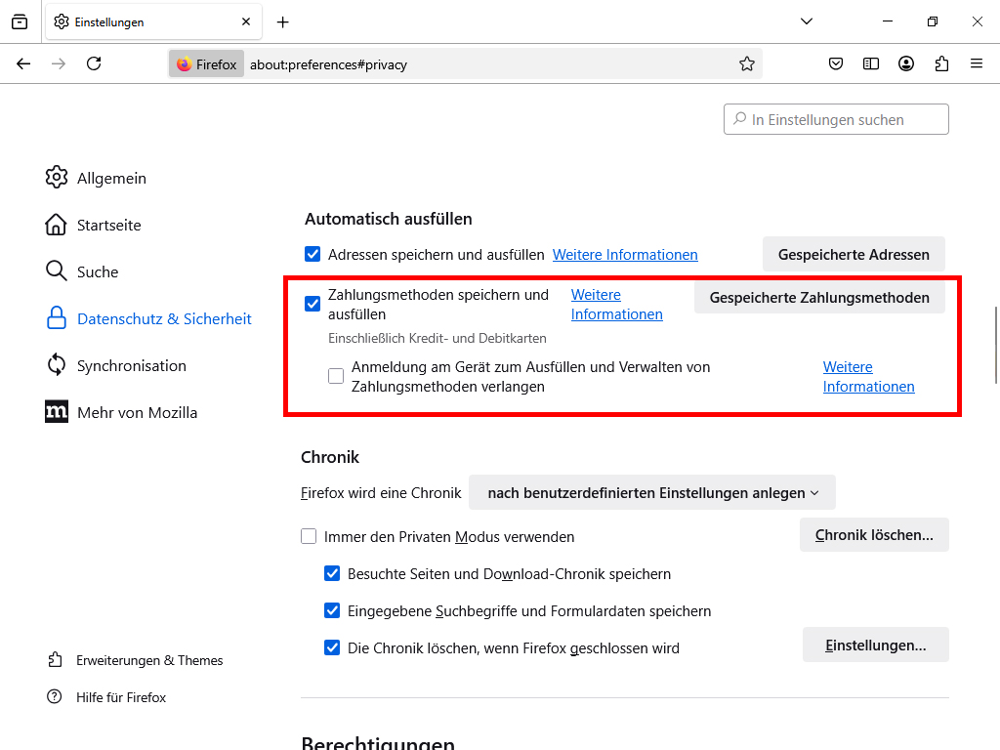This screenshot has width=1000, height=750.
Task: Uncheck Zahlungsmethoden speichern und ausfüllen
Action: coord(312,304)
